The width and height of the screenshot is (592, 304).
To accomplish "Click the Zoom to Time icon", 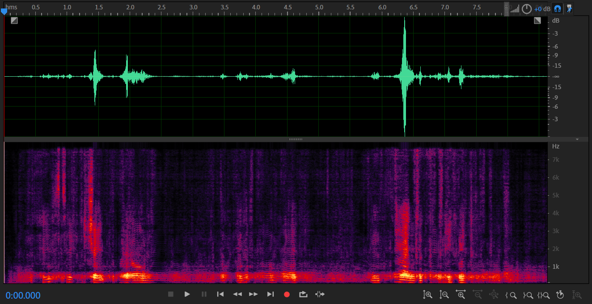I will tap(560, 295).
